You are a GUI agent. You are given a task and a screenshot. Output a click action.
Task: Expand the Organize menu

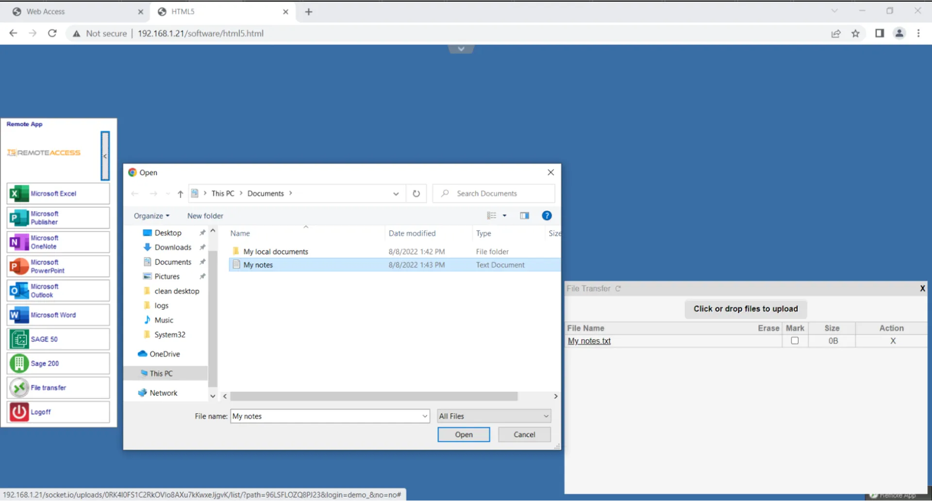[151, 216]
